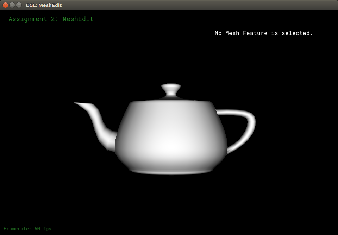Select the teapot's bottom base rim

tap(171, 171)
